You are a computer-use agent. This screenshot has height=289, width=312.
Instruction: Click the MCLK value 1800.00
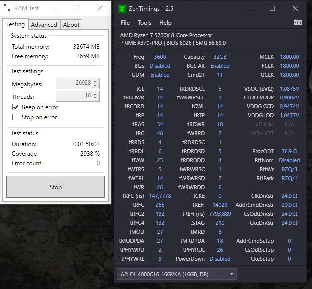tap(289, 57)
